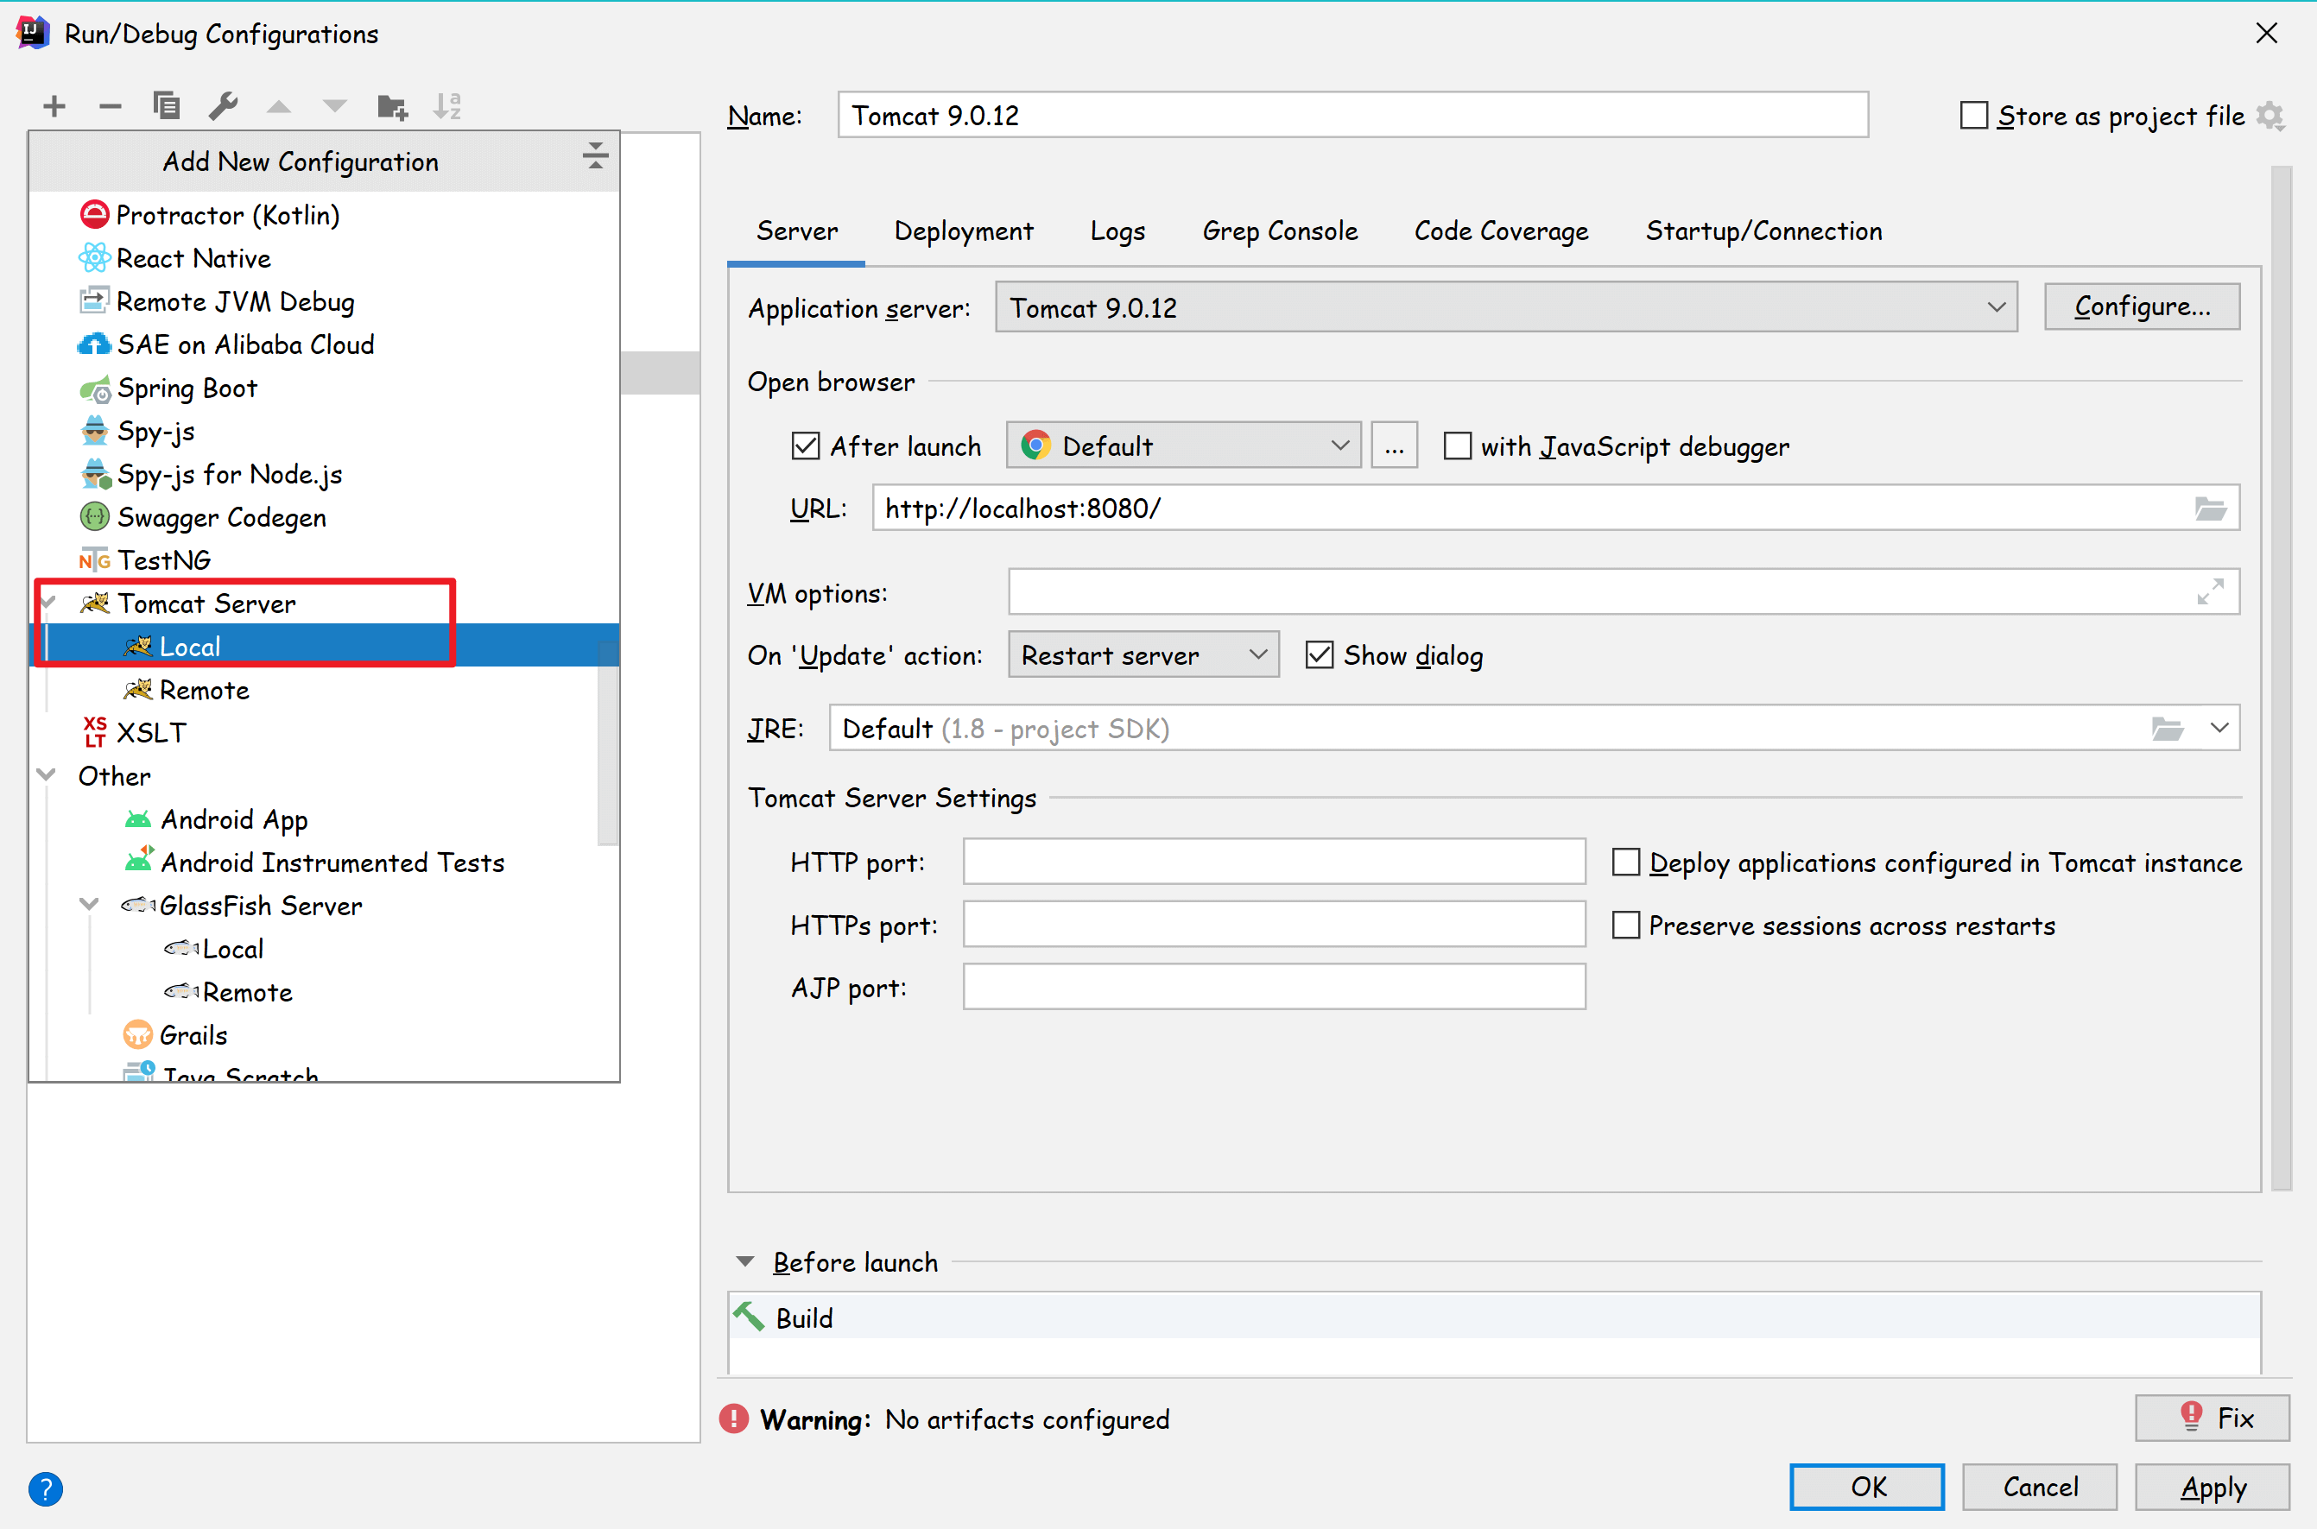Click the Add New Configuration plus icon
Screen dimensions: 2317x1529
pos(54,105)
